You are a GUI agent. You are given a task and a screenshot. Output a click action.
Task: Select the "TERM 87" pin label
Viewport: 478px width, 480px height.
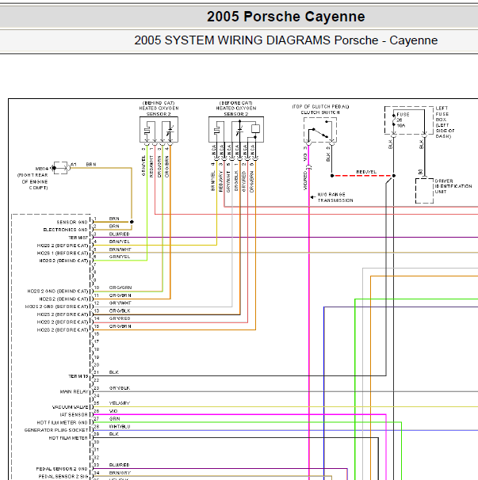(78, 238)
